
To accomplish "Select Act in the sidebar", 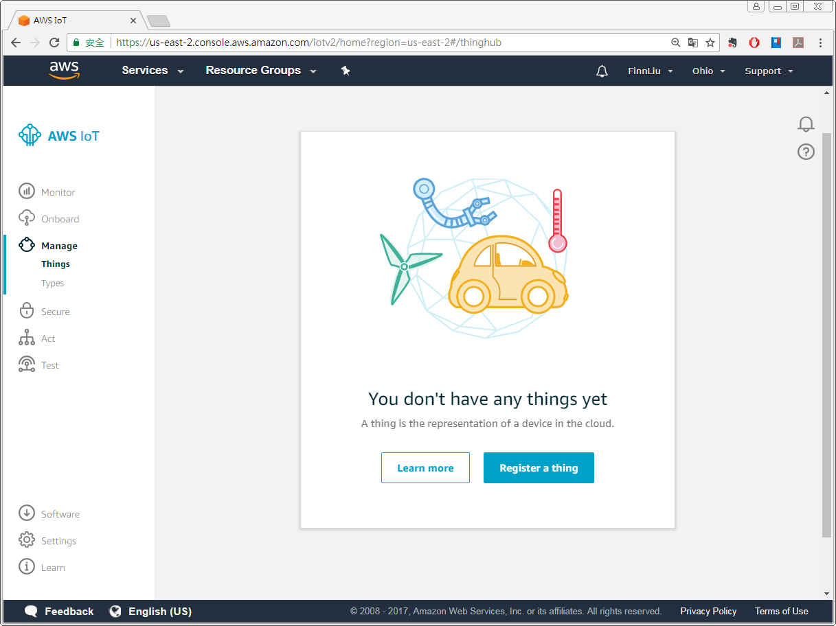I will coord(48,338).
